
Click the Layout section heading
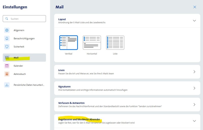pyautogui.click(x=62, y=19)
